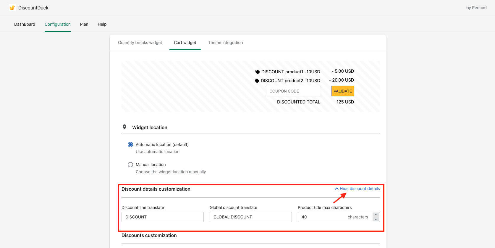Click the tag icon beside DISCOUNT product2

click(257, 81)
